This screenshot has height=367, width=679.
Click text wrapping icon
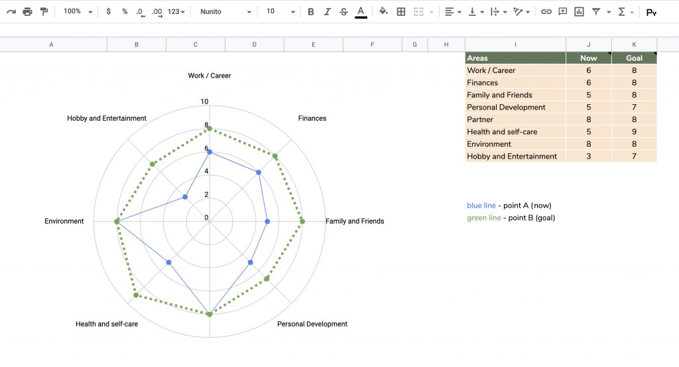tap(495, 12)
